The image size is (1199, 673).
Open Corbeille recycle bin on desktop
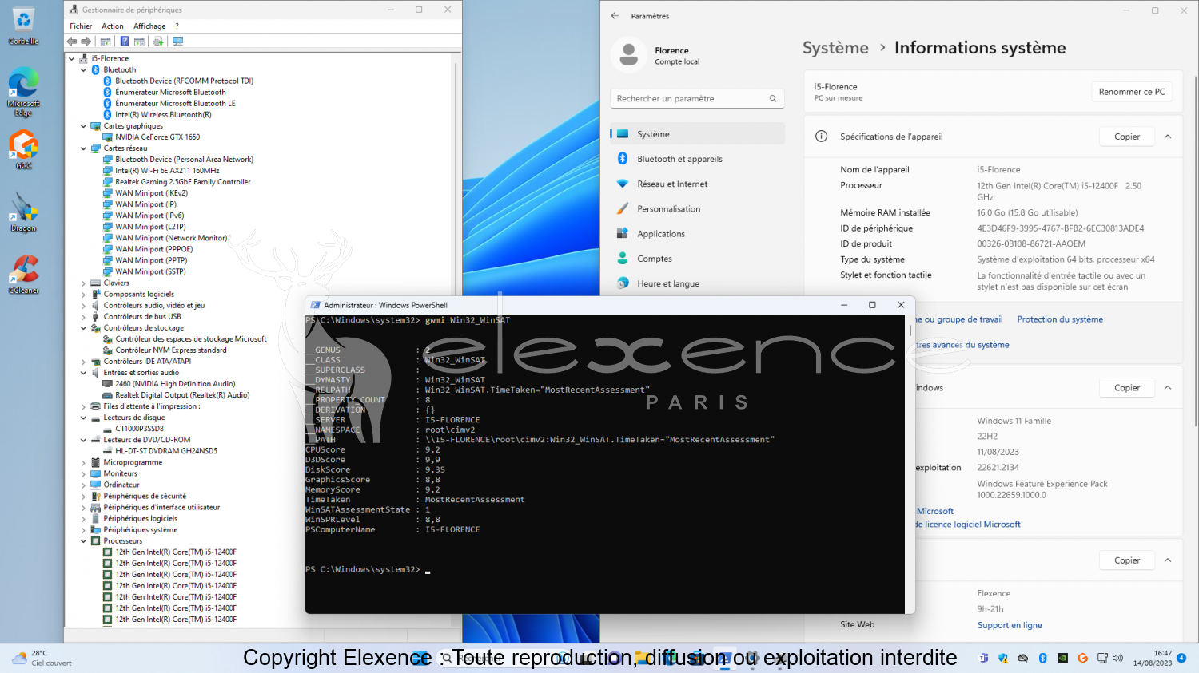23,26
